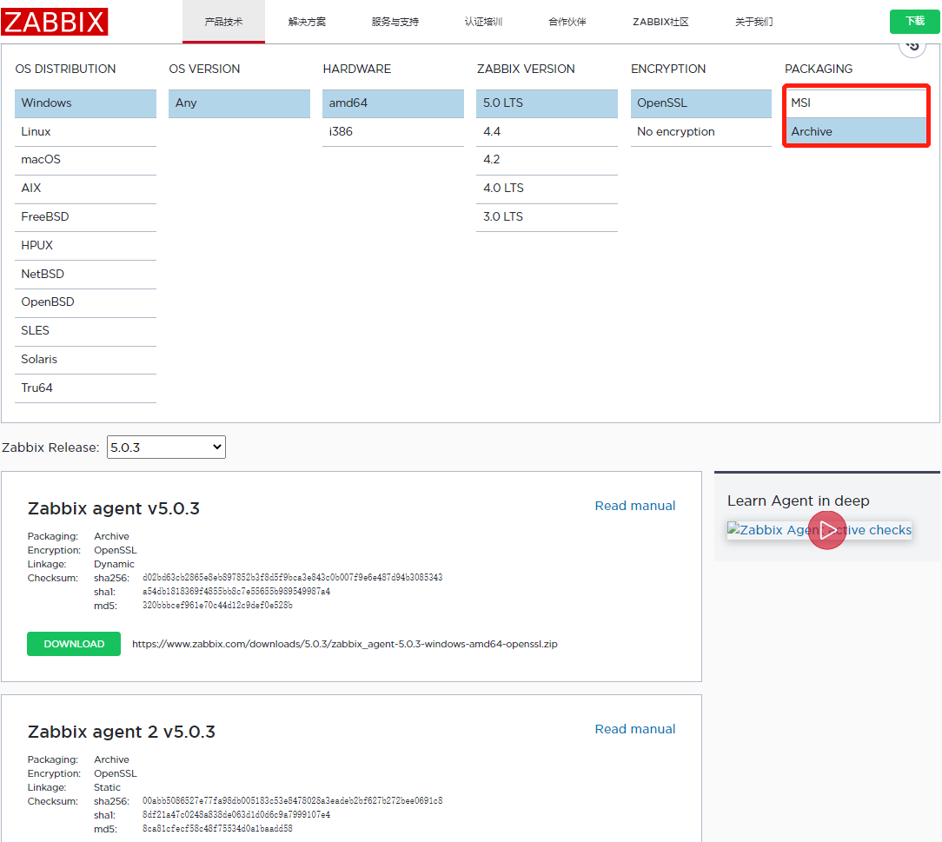Select OpenBSD distribution
This screenshot has height=842, width=942.
(x=85, y=302)
